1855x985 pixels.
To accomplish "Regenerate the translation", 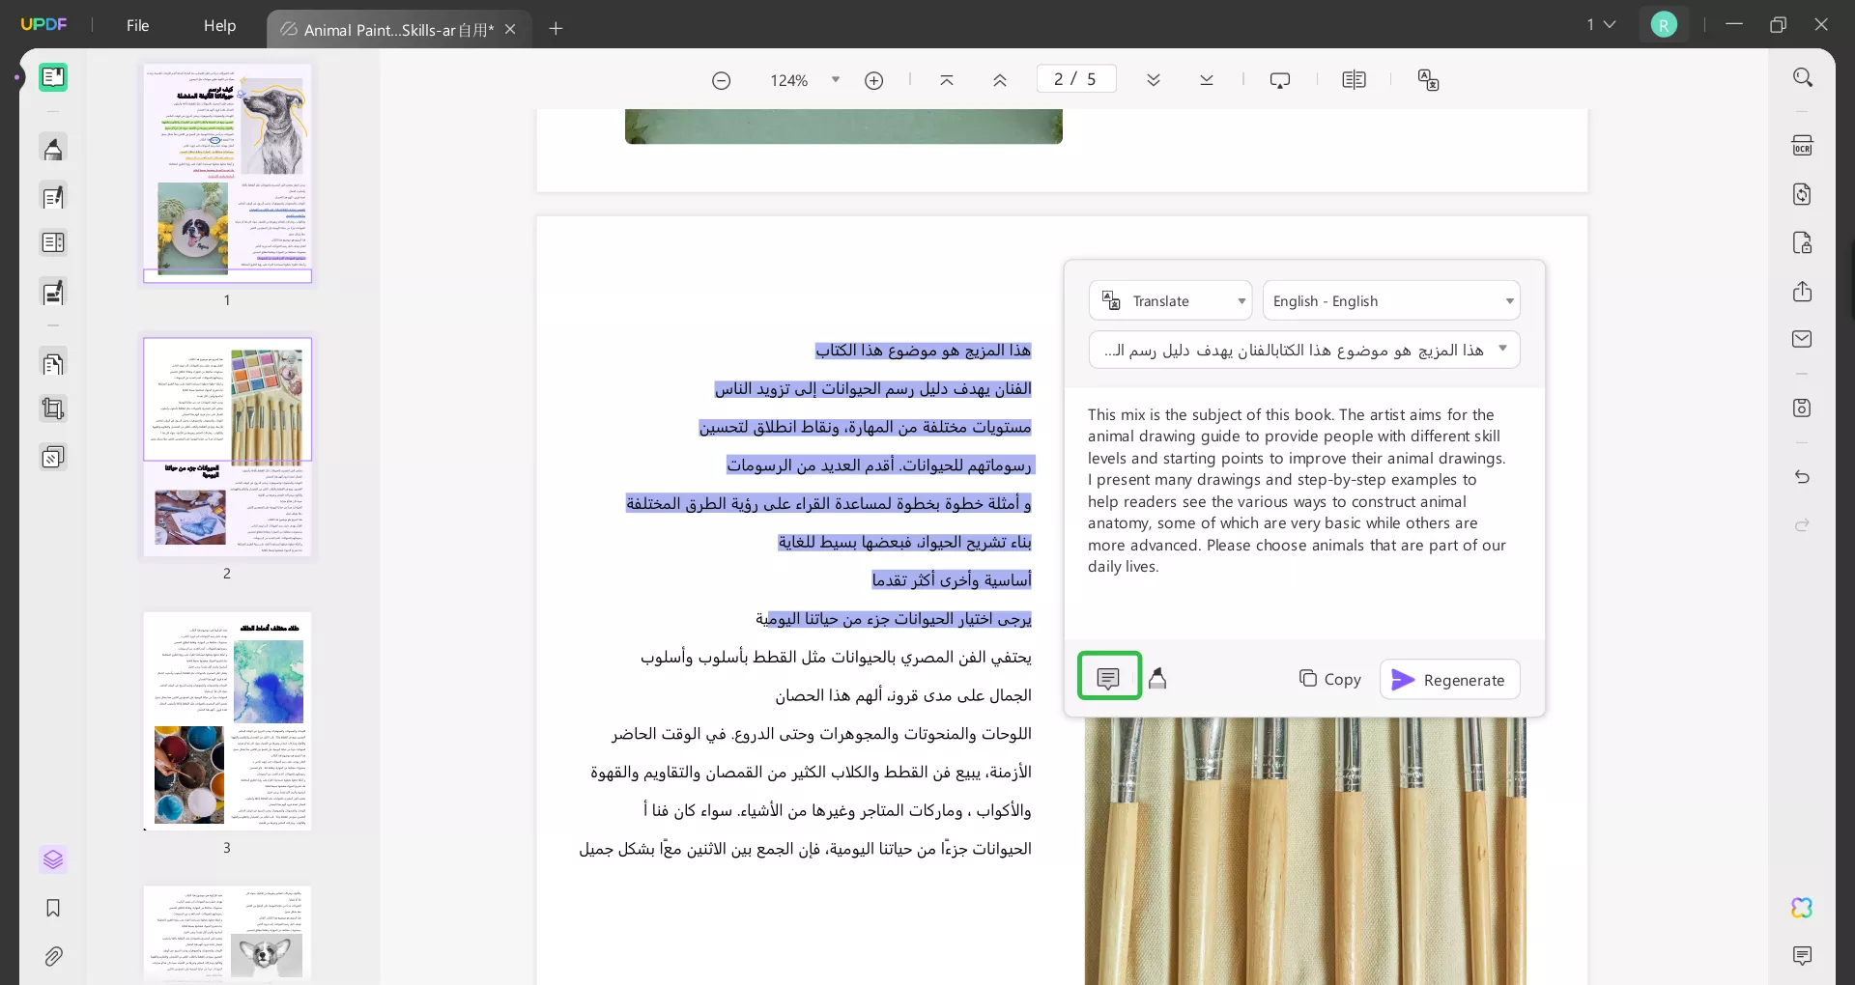I will 1448,679.
